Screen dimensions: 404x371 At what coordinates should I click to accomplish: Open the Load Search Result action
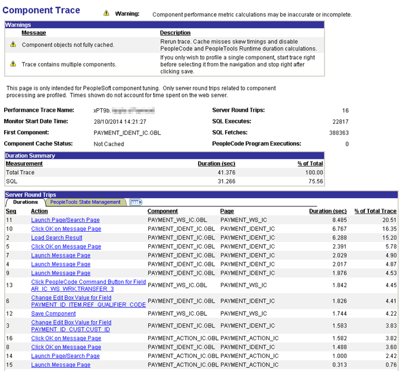point(57,238)
